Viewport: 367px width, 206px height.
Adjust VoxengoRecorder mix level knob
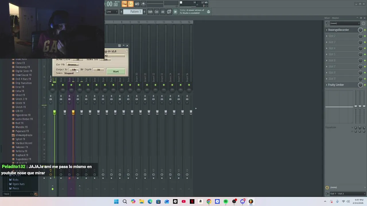tap(360, 30)
